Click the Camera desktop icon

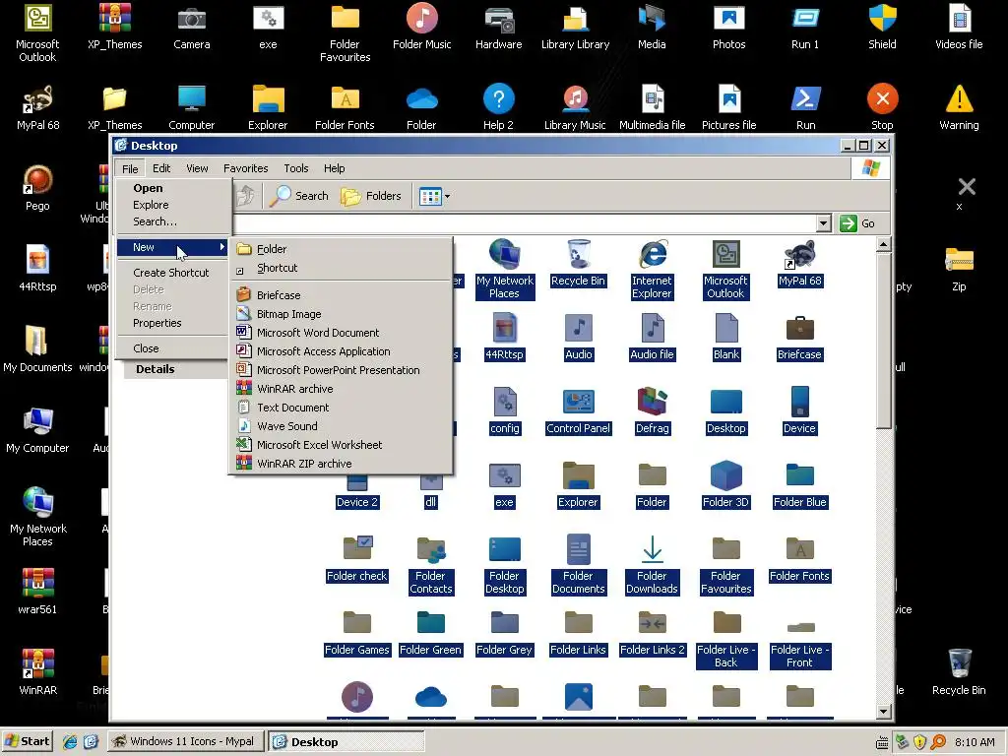(192, 27)
